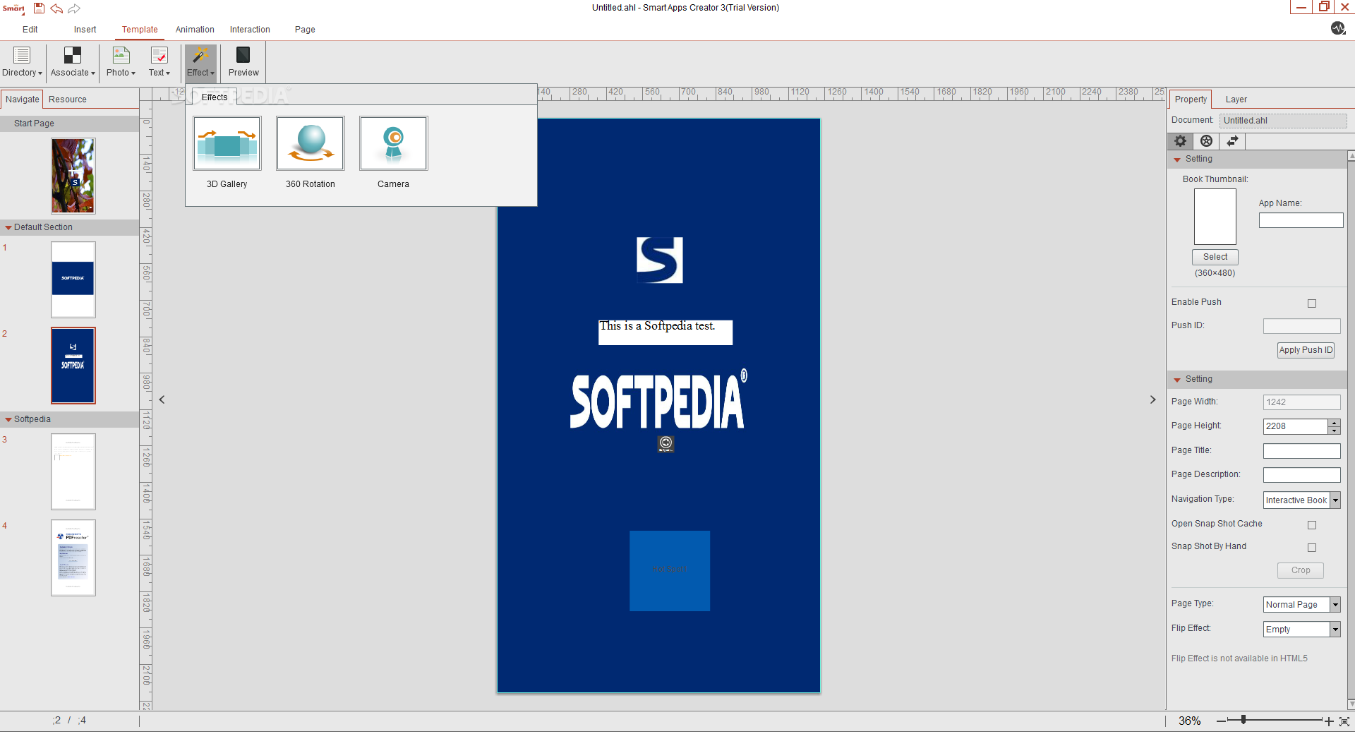1355x734 pixels.
Task: Increase Page Height with stepper arrow
Action: (x=1334, y=423)
